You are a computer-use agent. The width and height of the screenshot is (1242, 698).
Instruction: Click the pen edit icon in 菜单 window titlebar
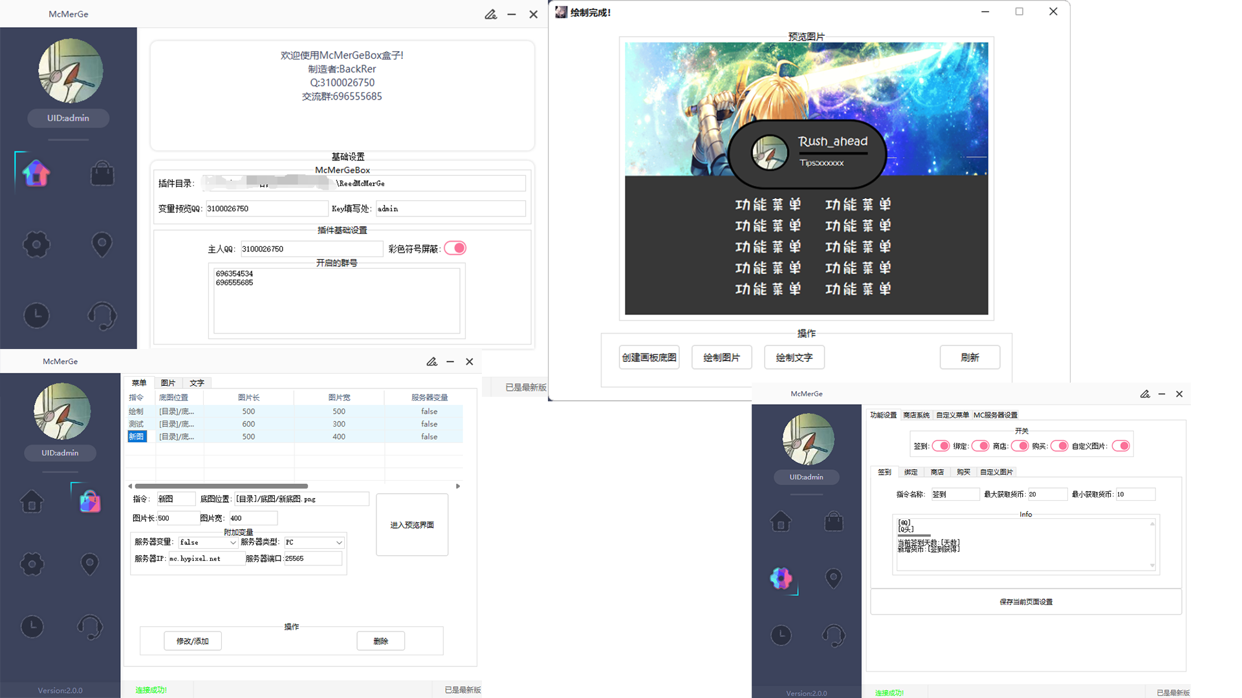[x=432, y=362]
